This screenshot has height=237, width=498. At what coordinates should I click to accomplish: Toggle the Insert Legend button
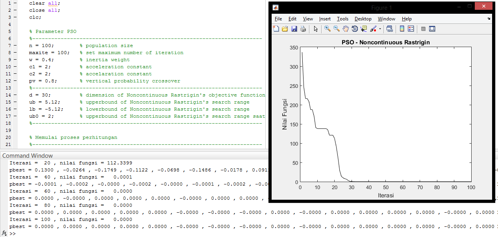[411, 29]
